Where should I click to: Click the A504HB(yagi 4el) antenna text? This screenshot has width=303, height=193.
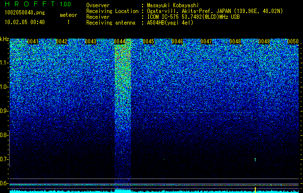click(x=170, y=23)
